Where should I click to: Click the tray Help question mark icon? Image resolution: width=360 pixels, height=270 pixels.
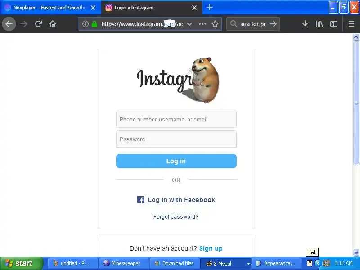(x=310, y=263)
